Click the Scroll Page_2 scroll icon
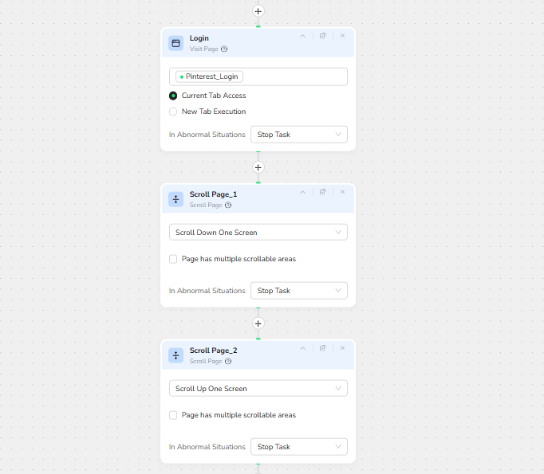This screenshot has height=474, width=544. point(176,355)
